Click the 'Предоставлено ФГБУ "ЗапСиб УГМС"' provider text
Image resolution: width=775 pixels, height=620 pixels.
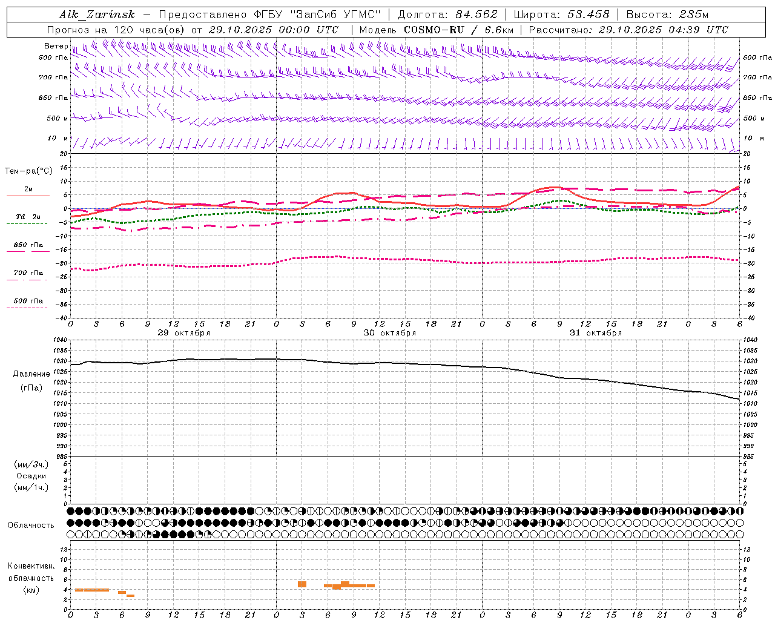click(269, 15)
